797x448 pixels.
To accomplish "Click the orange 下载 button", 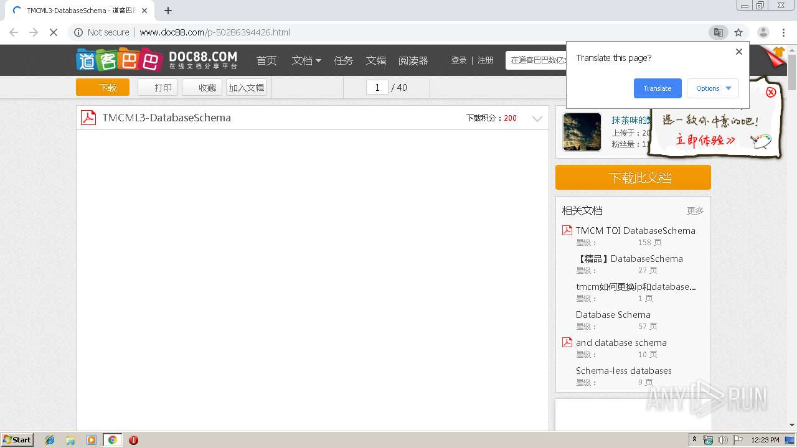I will 103,87.
